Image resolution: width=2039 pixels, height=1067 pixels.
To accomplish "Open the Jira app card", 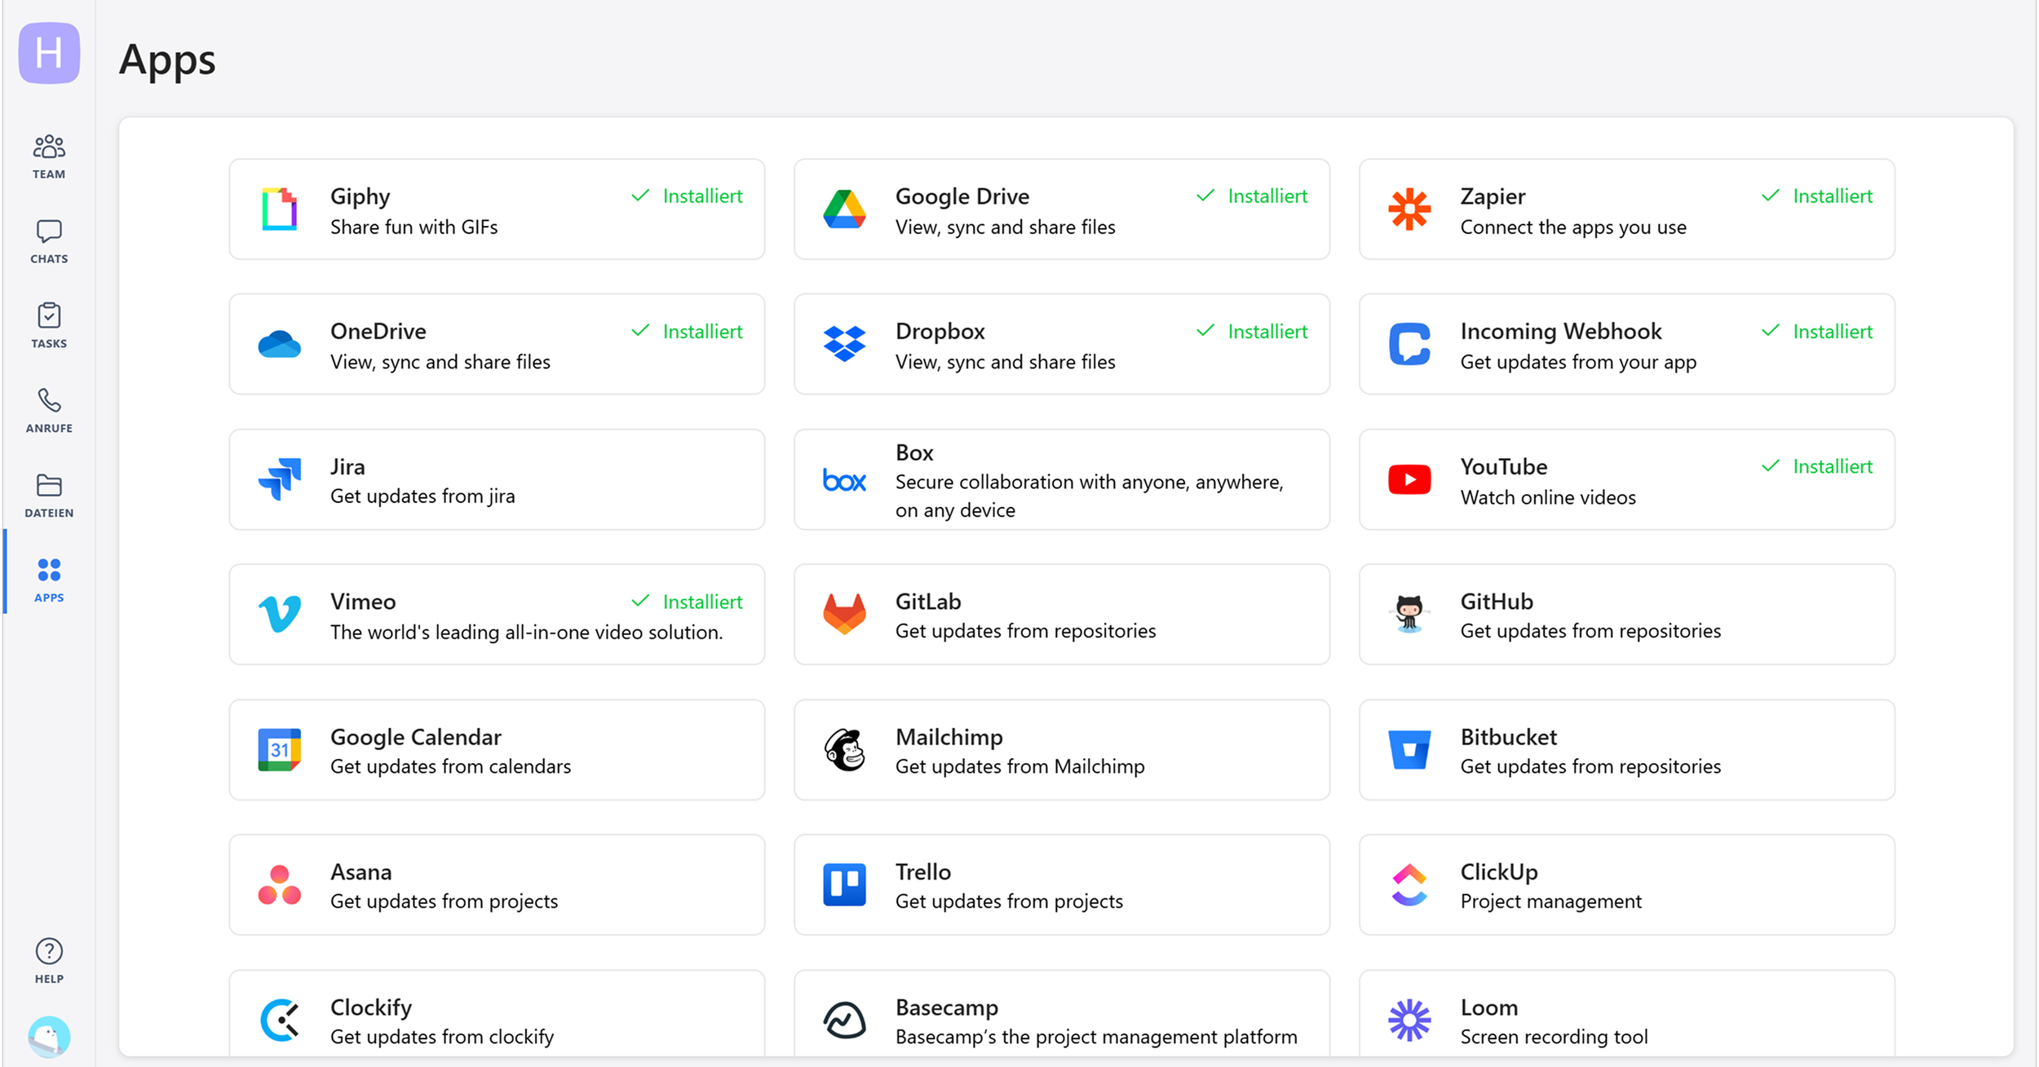I will tap(497, 480).
